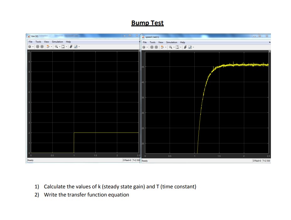Select the Zoom tool on Vm scope
This screenshot has height=220, width=291.
pos(56,46)
